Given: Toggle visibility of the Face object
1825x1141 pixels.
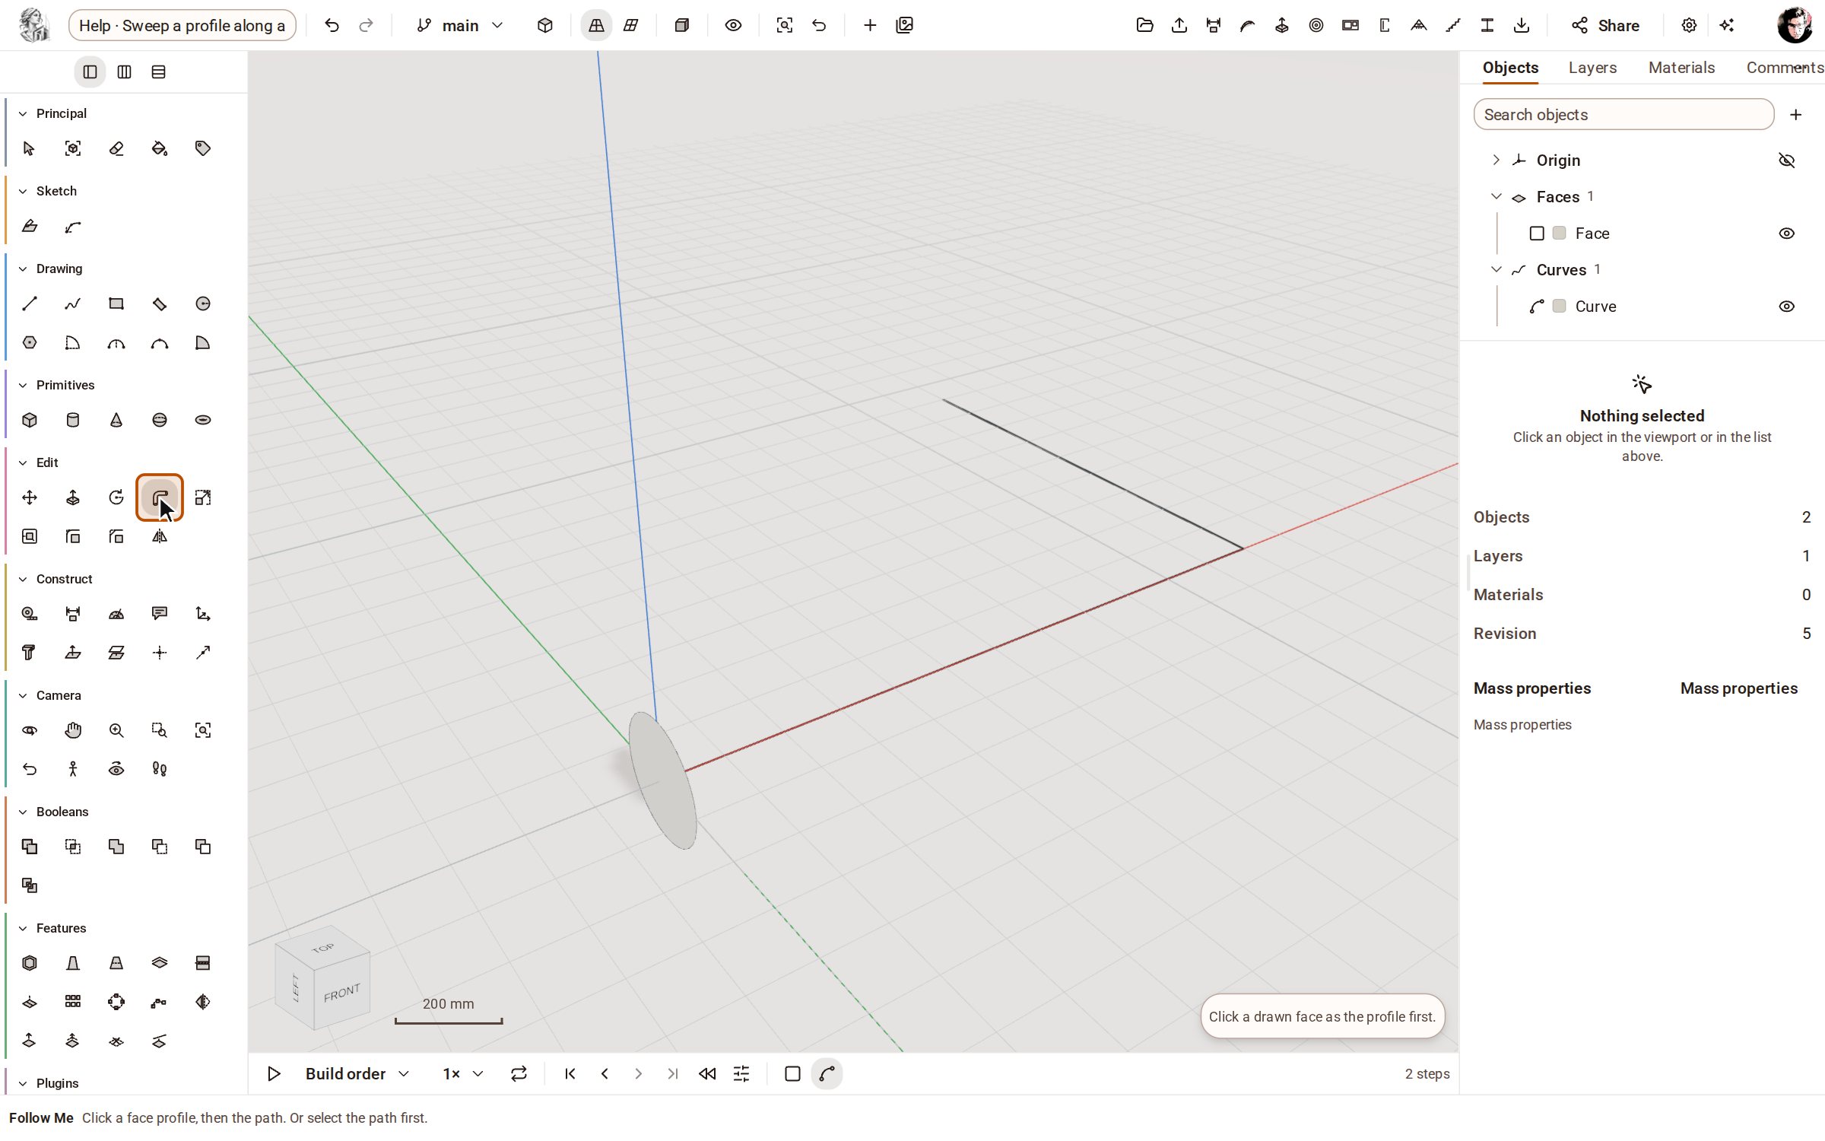Looking at the screenshot, I should (x=1787, y=234).
